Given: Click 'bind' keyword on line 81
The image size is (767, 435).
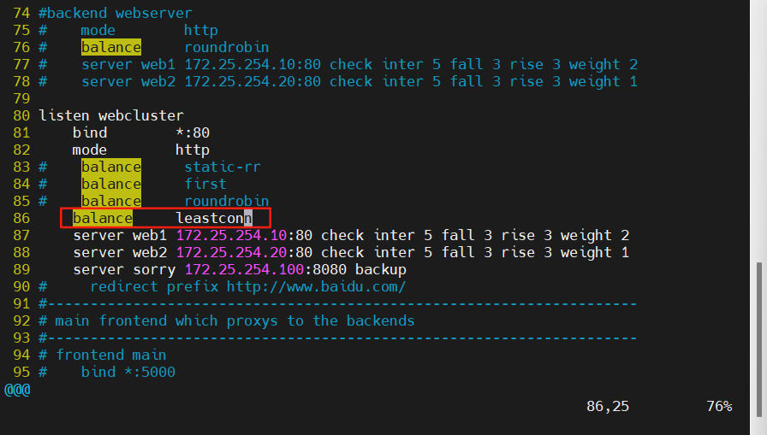Looking at the screenshot, I should tap(90, 132).
